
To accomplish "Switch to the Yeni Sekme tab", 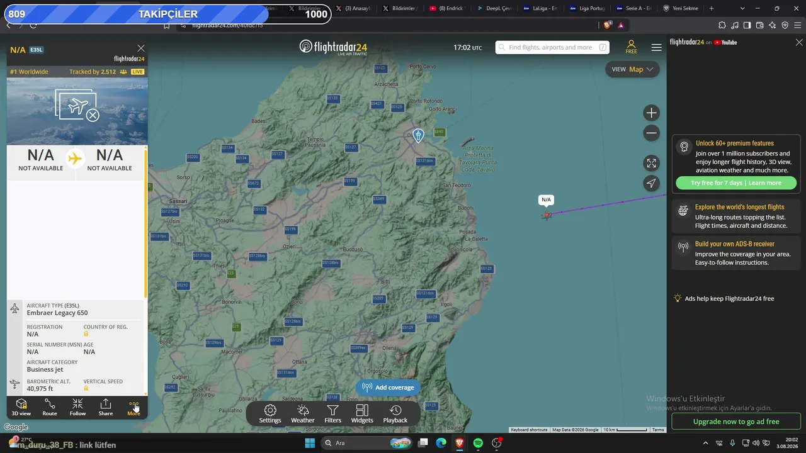I will 681,8.
